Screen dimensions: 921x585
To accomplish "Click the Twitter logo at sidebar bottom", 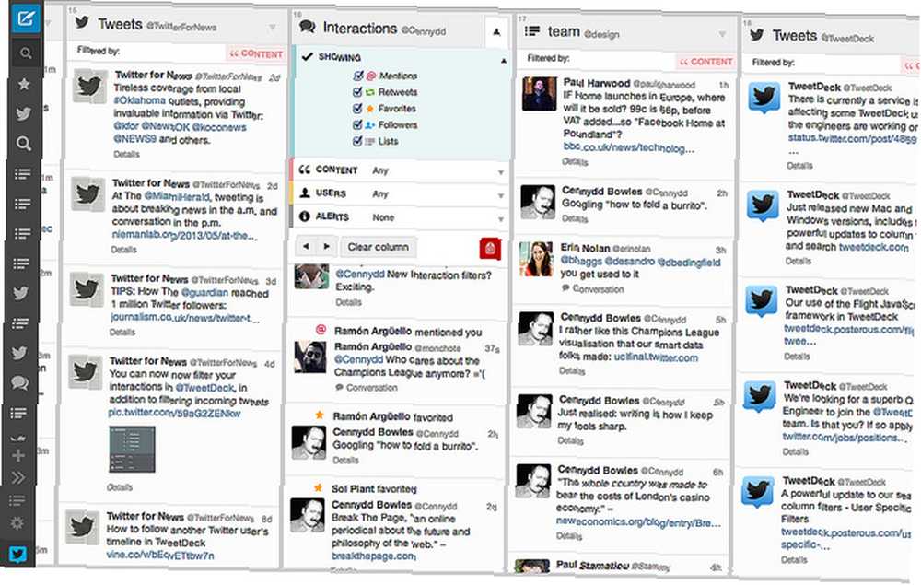I will (17, 554).
